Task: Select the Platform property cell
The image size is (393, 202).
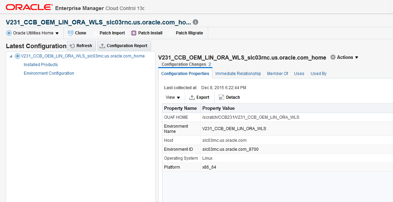Action: point(181,167)
